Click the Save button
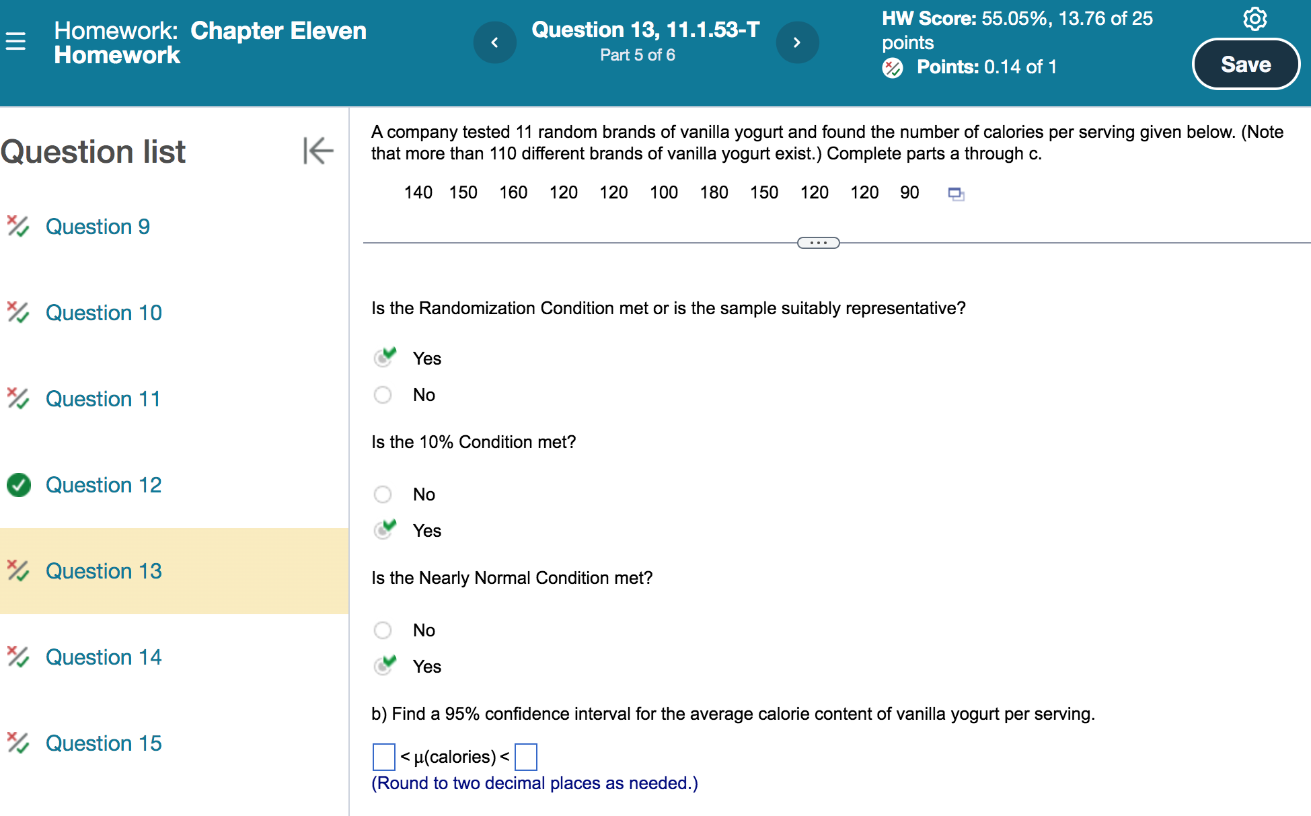1311x816 pixels. (1245, 65)
